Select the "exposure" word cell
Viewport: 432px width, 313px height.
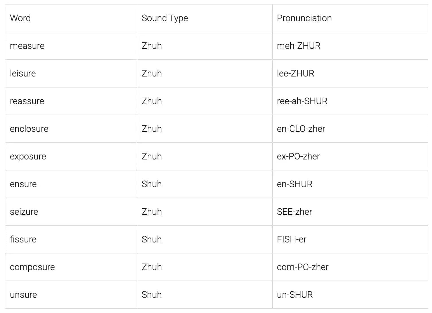click(28, 156)
